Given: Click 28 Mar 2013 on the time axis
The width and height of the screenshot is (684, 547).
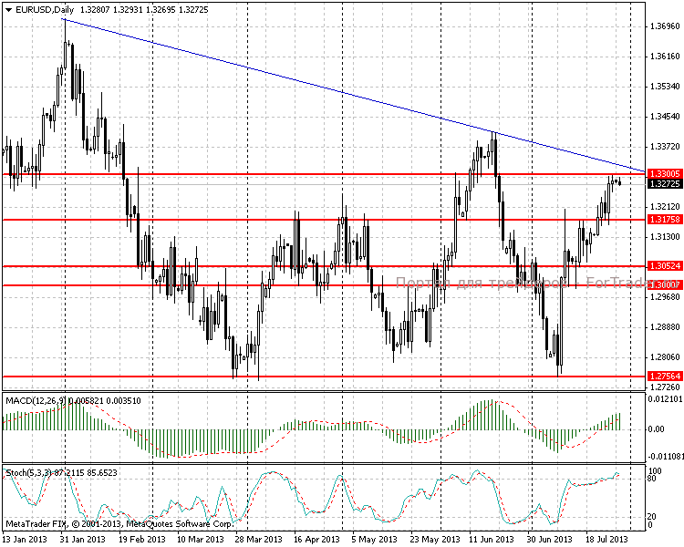Looking at the screenshot, I should [x=259, y=539].
